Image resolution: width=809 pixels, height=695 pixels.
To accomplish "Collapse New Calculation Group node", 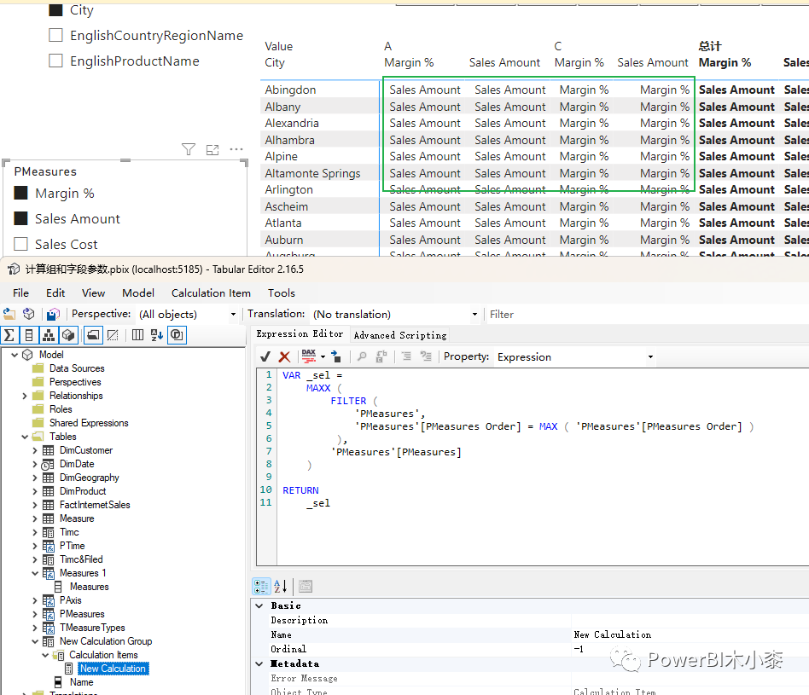I will tap(35, 641).
